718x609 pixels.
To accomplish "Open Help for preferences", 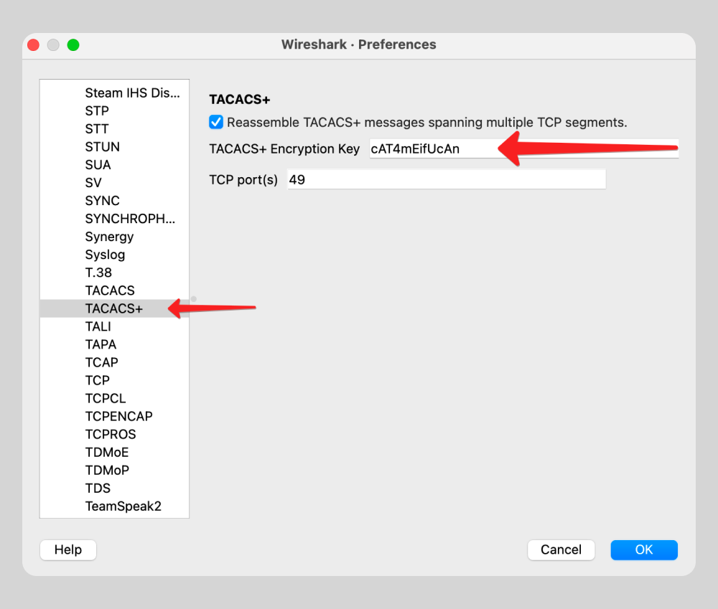I will pyautogui.click(x=68, y=549).
